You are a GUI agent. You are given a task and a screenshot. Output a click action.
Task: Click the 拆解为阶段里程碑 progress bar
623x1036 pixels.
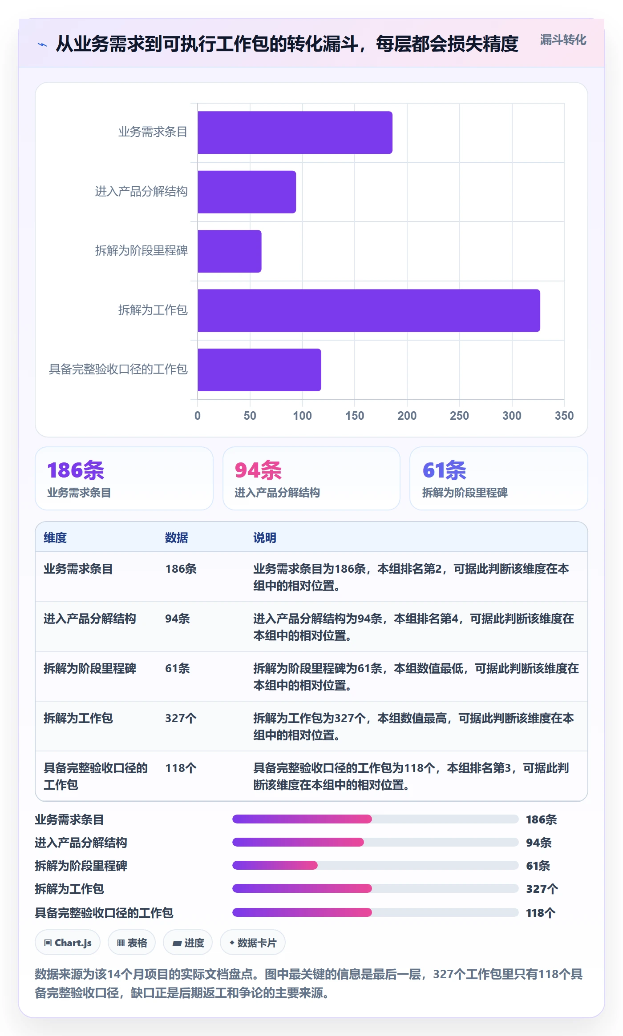click(375, 865)
